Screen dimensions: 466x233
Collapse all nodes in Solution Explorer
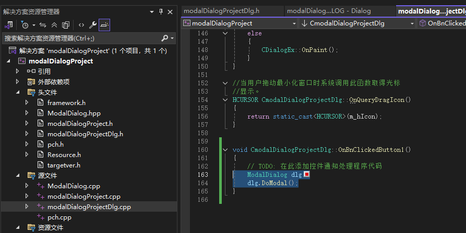tap(54, 24)
